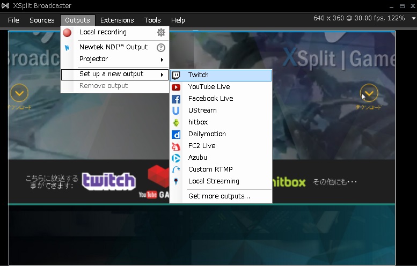Click the Twitch logo icon in submenu
Viewport: 417px width, 266px height.
coord(176,76)
